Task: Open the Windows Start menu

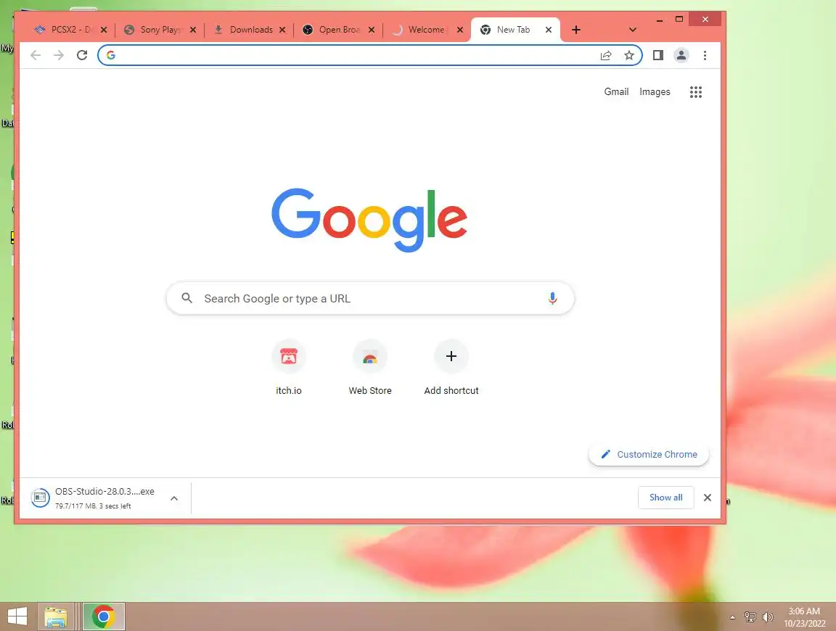Action: 17,616
